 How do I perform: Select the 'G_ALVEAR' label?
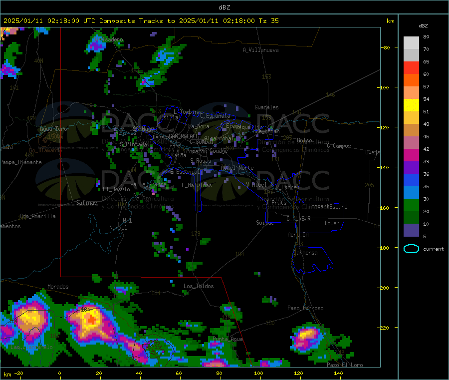point(298,219)
